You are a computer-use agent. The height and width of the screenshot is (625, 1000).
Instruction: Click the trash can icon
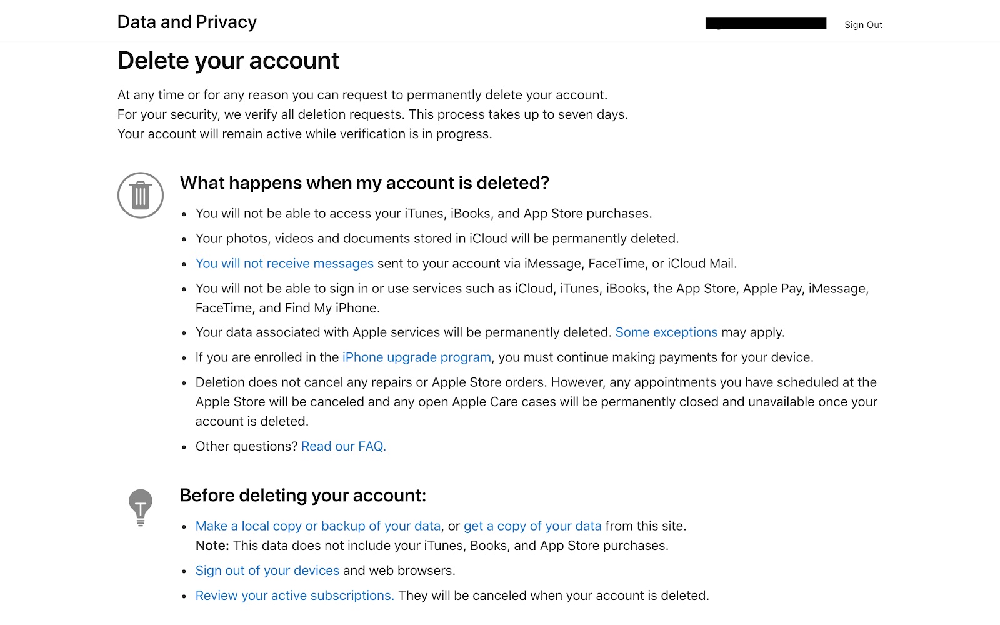pos(141,196)
